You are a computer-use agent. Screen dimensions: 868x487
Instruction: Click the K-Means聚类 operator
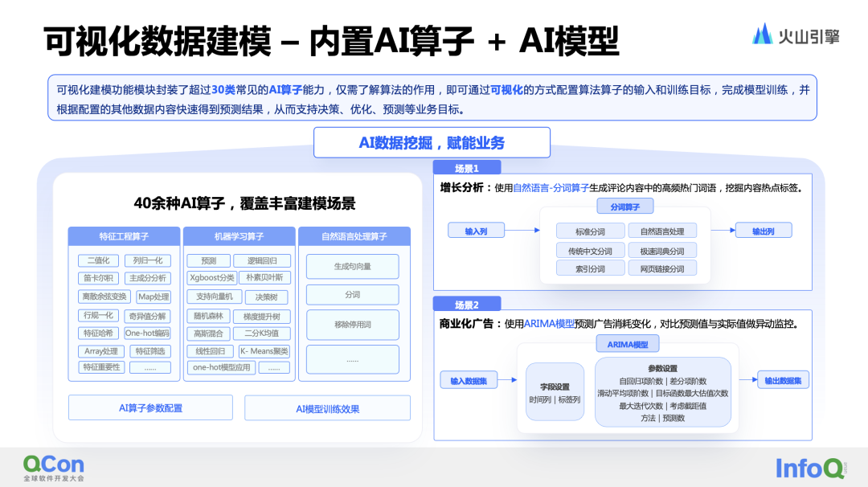[x=264, y=351]
